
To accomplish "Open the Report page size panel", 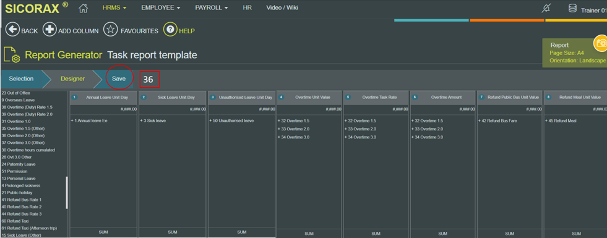I will 574,53.
